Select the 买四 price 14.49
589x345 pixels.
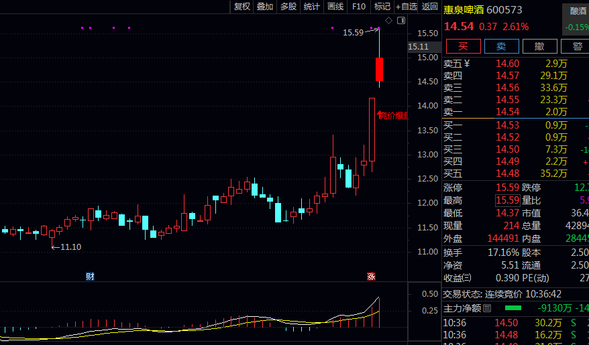pyautogui.click(x=507, y=161)
